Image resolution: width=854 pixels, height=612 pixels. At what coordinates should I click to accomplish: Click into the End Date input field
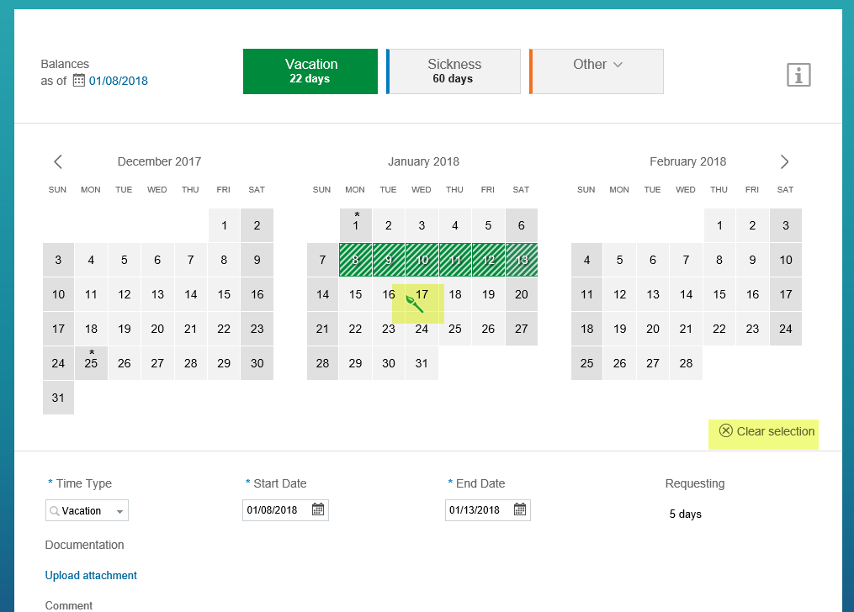tap(480, 510)
